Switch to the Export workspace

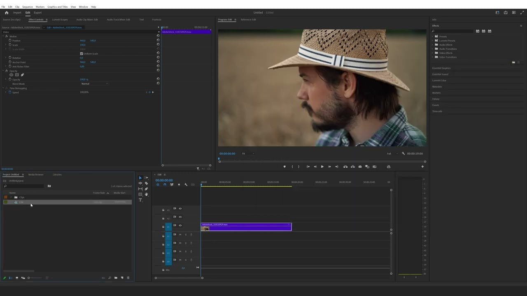click(x=38, y=12)
